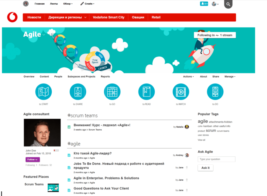267x196 pixels.
Task: Click the 'to START' map icon
Action: coord(44,92)
